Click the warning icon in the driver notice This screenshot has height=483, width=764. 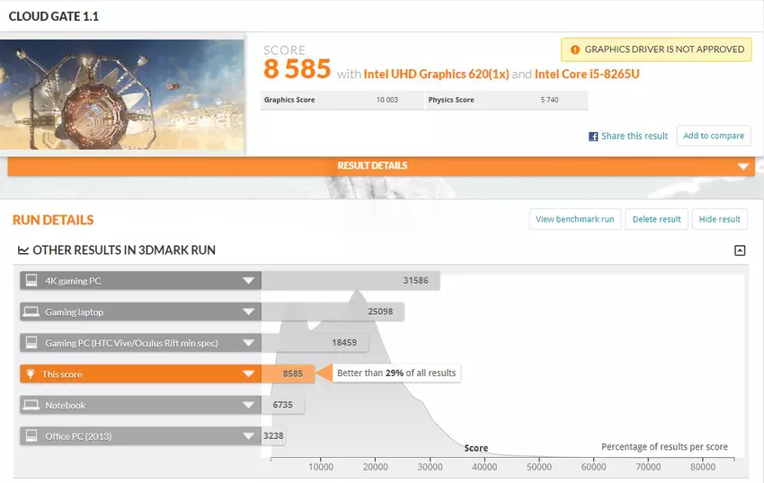click(573, 49)
